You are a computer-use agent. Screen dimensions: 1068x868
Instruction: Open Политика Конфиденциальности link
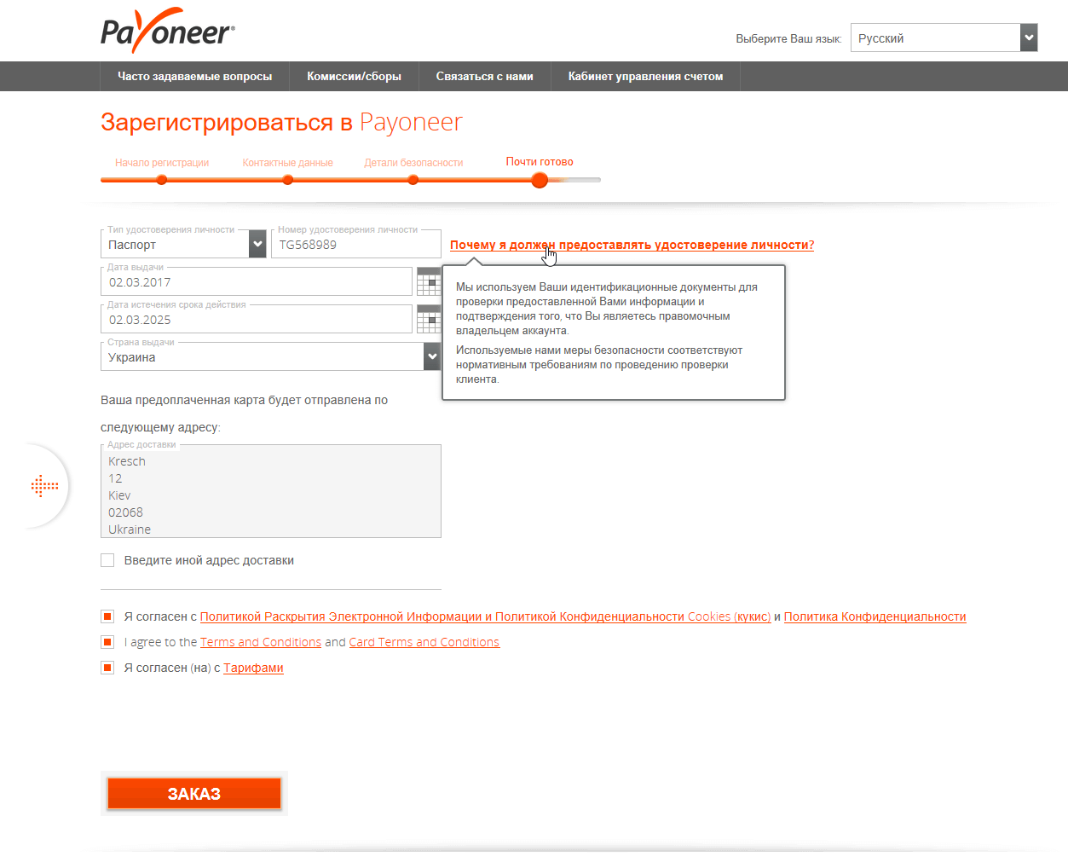point(875,616)
